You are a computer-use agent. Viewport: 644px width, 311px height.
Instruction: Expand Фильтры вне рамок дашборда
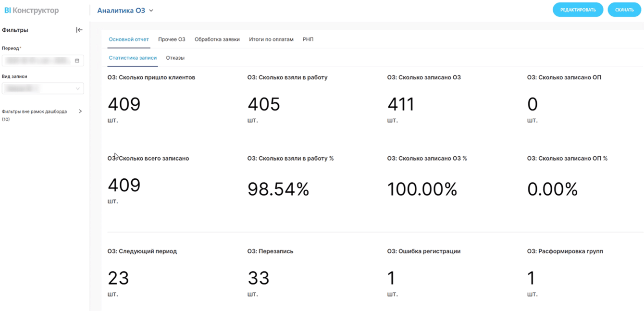point(80,112)
